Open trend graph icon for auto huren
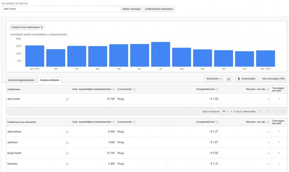This screenshot has height=172, width=289. 67,99
